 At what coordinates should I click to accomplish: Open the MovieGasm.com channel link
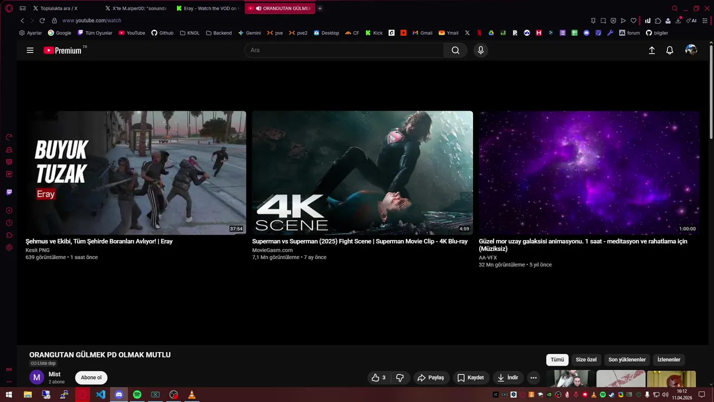272,250
